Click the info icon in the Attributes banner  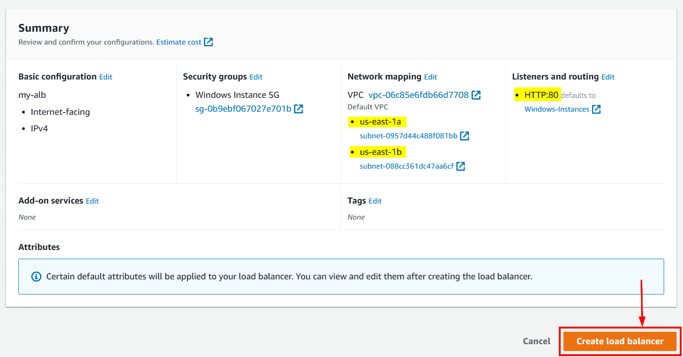click(x=36, y=276)
